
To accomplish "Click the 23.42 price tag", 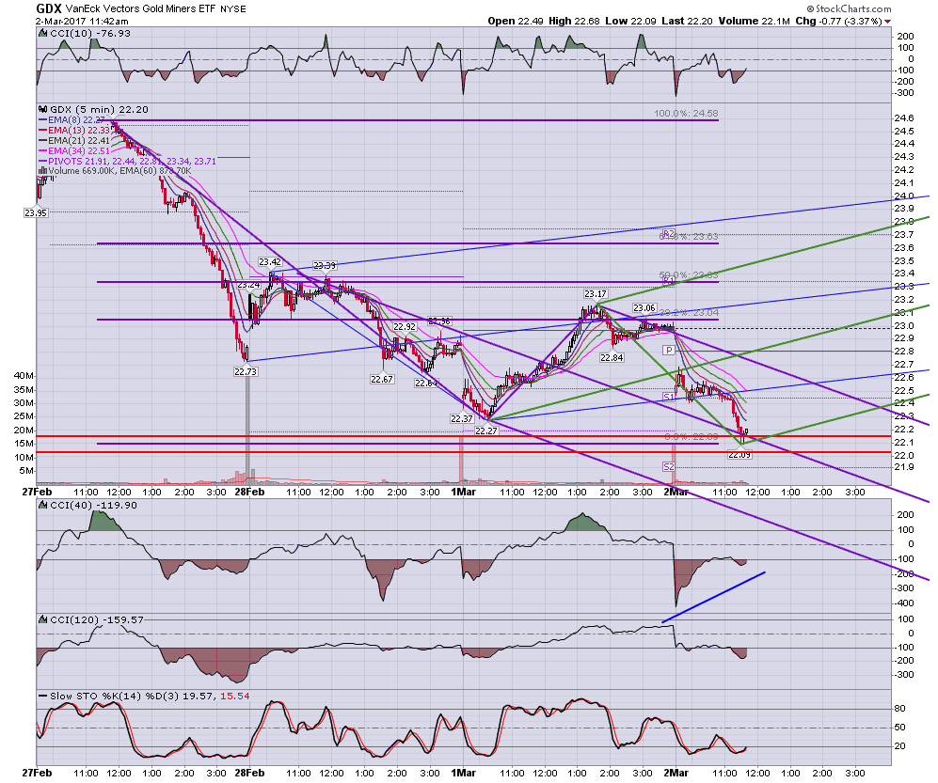I will [x=270, y=262].
